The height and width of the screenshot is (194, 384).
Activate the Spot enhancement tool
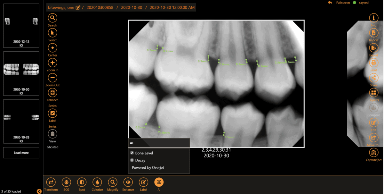pos(82,182)
